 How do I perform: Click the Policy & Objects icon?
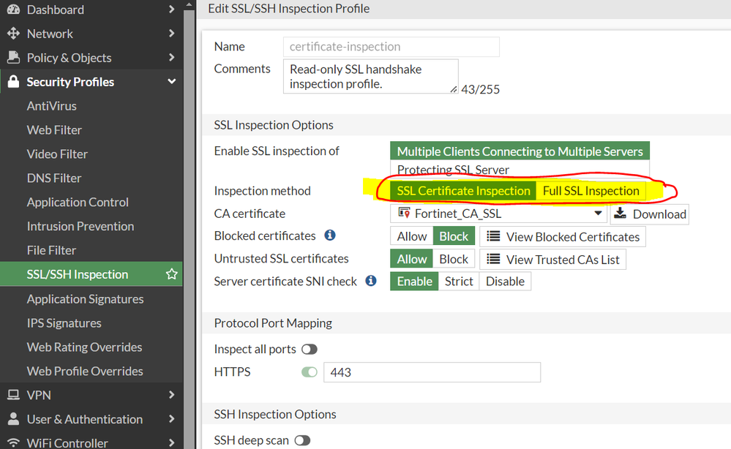12,58
